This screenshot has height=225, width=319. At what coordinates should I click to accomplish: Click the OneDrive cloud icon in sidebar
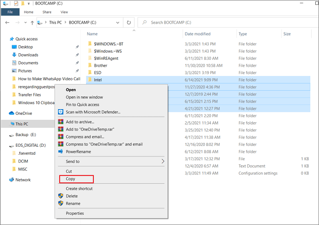coord(12,113)
